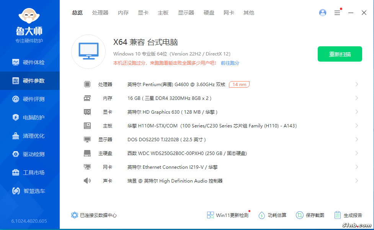The height and width of the screenshot is (230, 374).
Task: Click the graphics card icon
Action: (87, 112)
